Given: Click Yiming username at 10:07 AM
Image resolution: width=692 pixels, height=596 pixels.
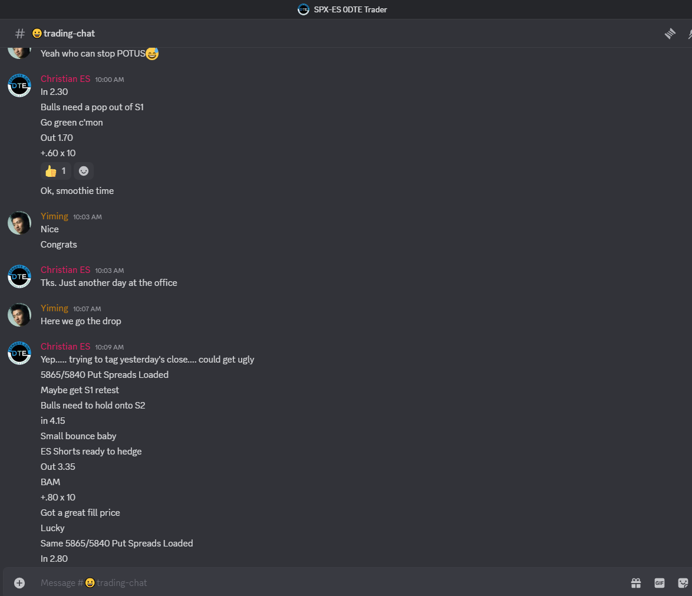Looking at the screenshot, I should 54,308.
